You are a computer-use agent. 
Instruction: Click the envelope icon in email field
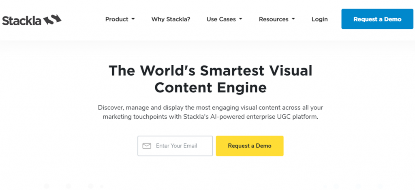[147, 146]
